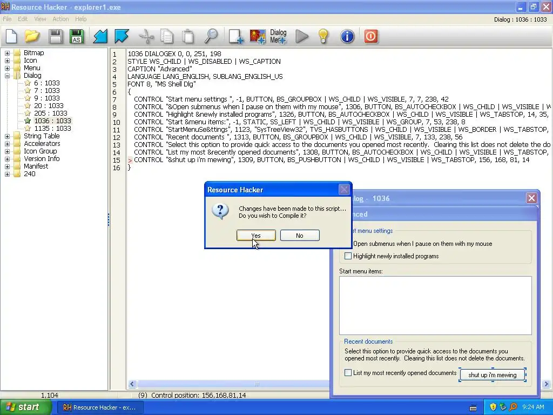Click the keyboard icon in the tray

pos(473,407)
